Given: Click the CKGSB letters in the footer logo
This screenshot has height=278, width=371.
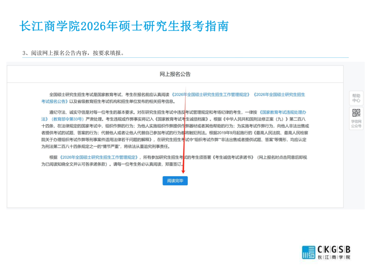Looking at the screenshot, I should (334, 249).
